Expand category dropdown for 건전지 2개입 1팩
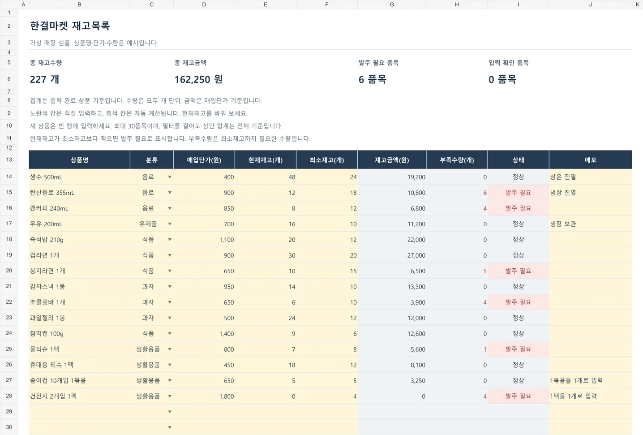Viewport: 643px width, 435px height. pyautogui.click(x=170, y=396)
